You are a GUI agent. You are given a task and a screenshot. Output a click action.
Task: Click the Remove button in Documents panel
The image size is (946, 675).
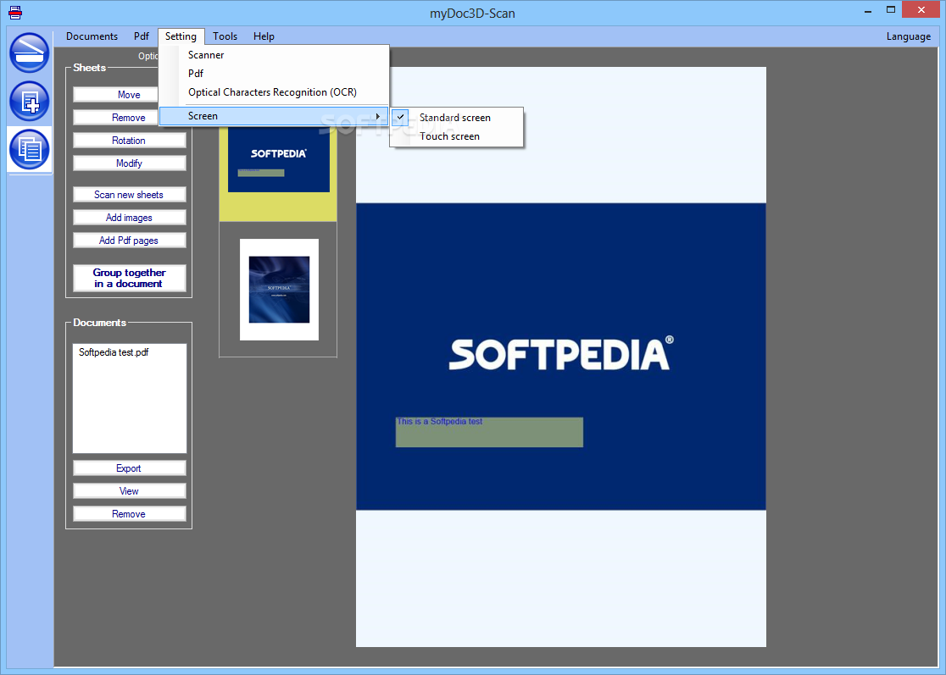coord(129,514)
